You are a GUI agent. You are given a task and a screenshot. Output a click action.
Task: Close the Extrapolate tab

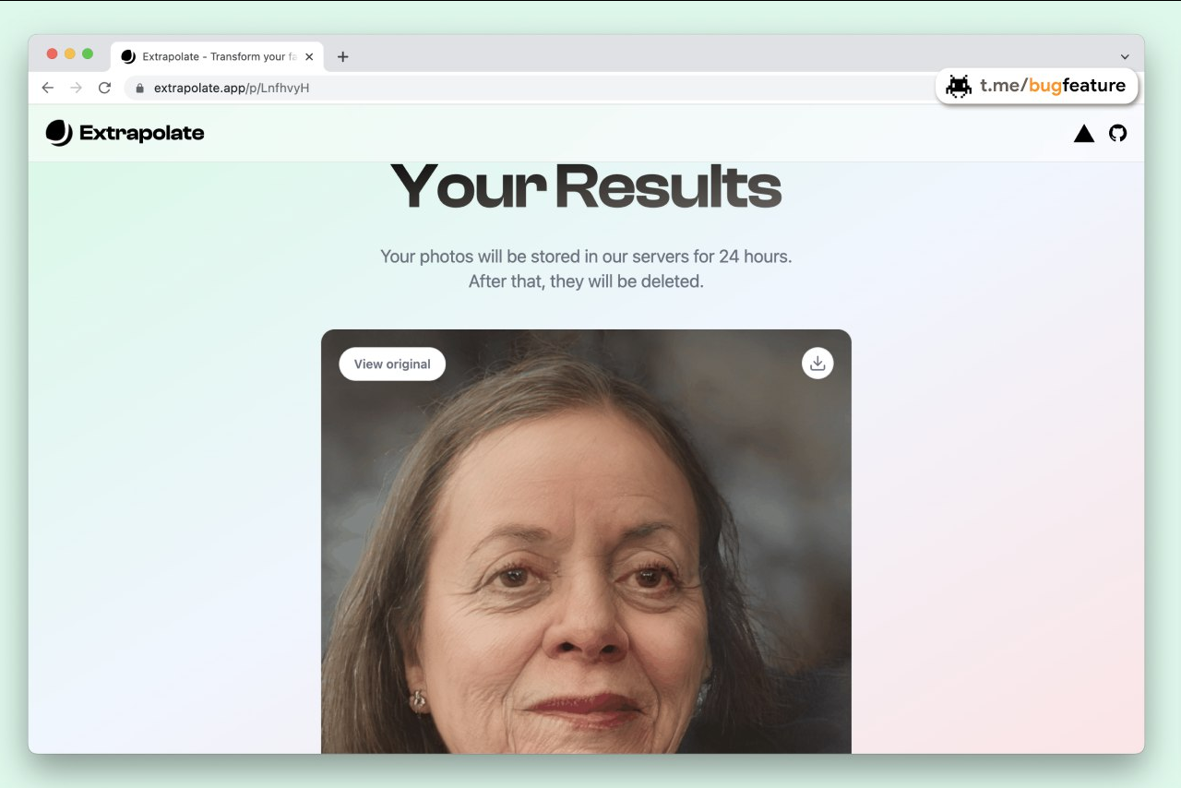coord(309,56)
